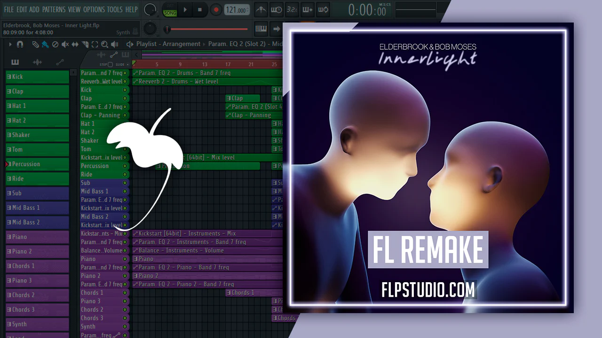The height and width of the screenshot is (338, 602).
Task: Toggle Pattern/Song mode button
Action: pos(170,10)
